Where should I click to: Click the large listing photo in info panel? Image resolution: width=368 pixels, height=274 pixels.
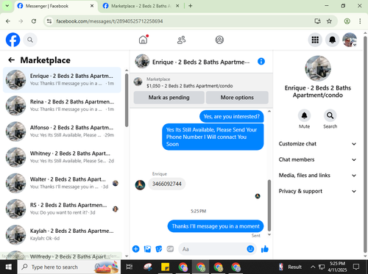(318, 68)
